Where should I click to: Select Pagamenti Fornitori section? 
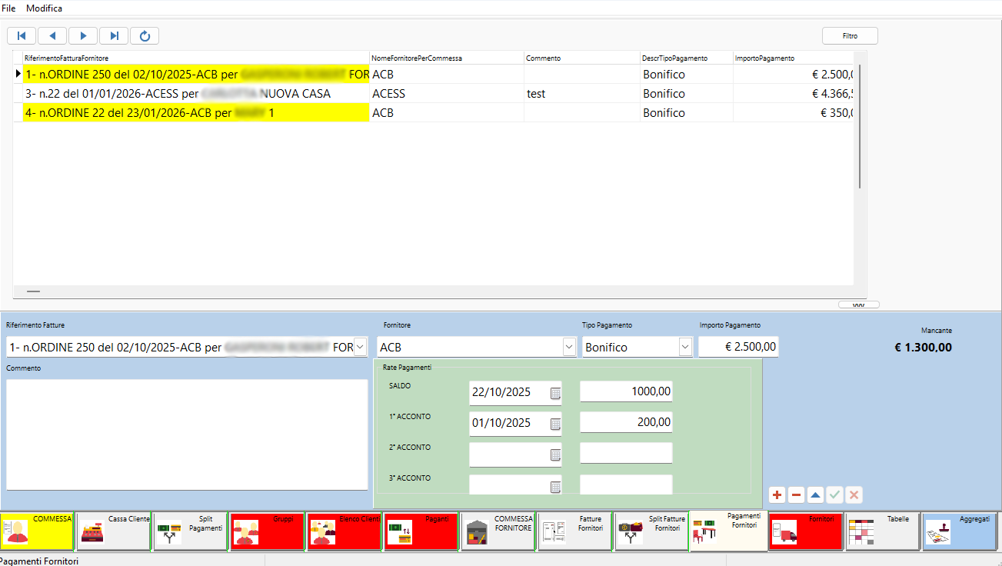(728, 531)
